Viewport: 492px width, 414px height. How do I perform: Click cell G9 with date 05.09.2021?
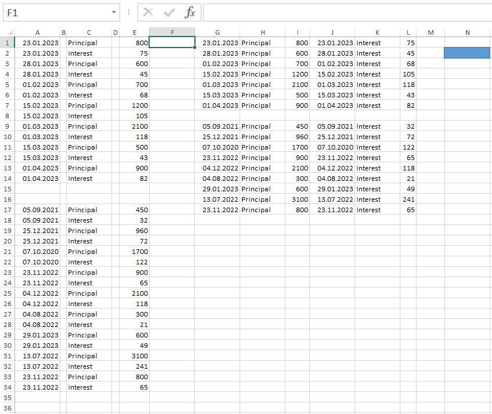pyautogui.click(x=217, y=126)
